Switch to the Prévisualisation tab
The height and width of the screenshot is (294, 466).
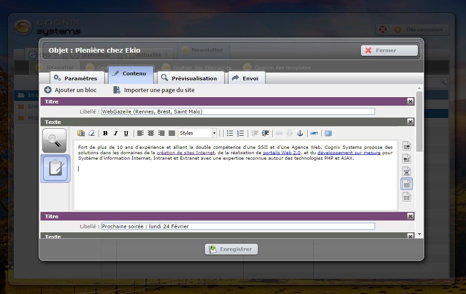point(191,78)
